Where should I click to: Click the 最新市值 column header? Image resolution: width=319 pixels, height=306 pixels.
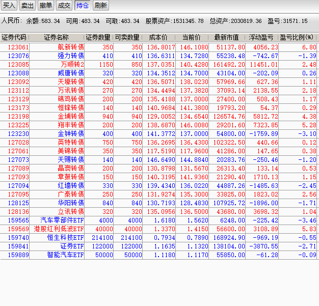point(226,38)
